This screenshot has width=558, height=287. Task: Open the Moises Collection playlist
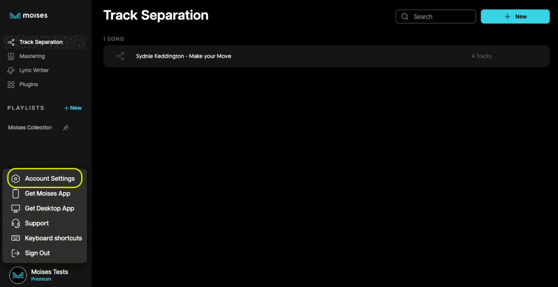point(30,127)
